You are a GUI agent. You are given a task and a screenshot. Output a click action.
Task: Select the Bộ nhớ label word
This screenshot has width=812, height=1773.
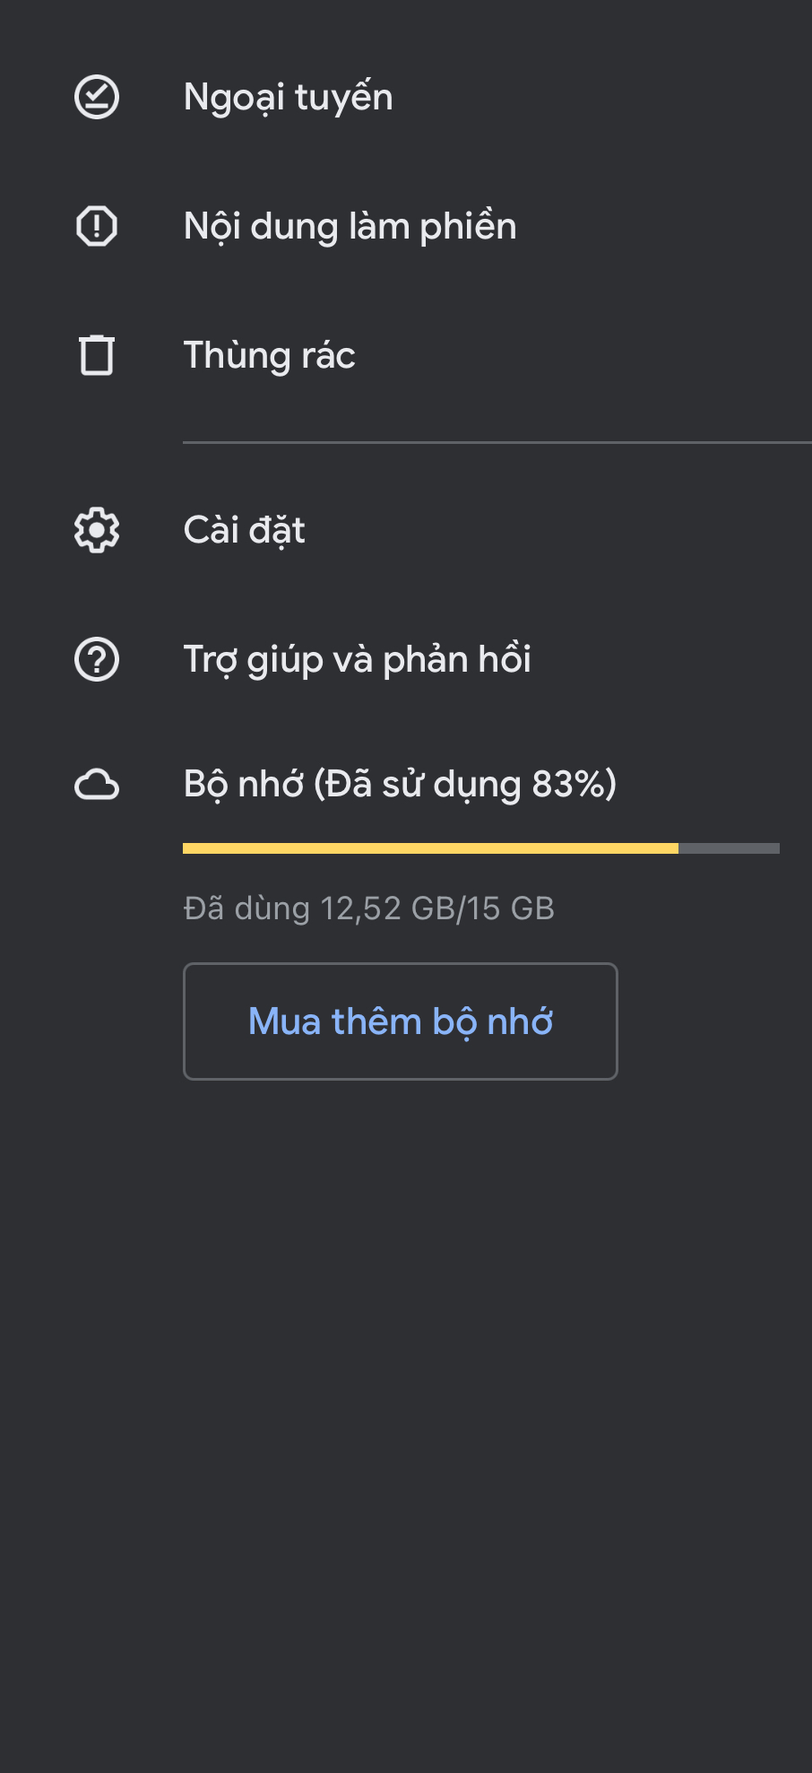click(x=243, y=785)
